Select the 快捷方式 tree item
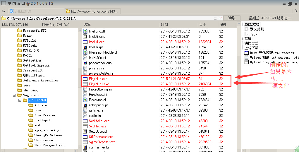The image size is (299, 152). pyautogui.click(x=251, y=43)
